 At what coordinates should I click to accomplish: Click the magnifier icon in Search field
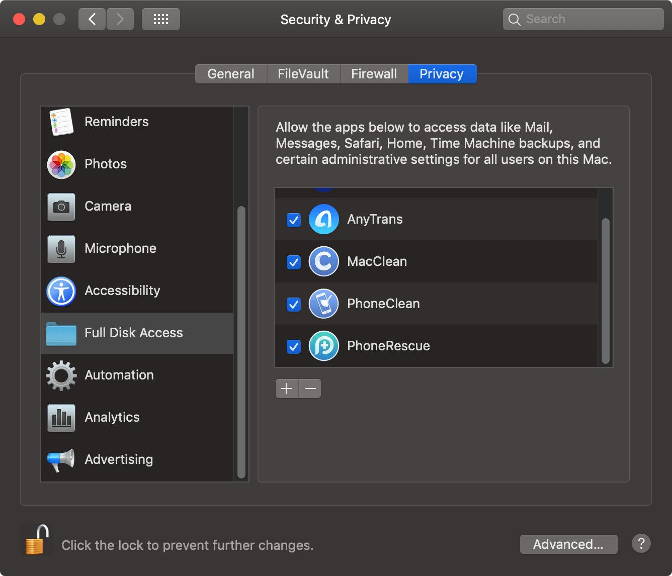click(515, 20)
